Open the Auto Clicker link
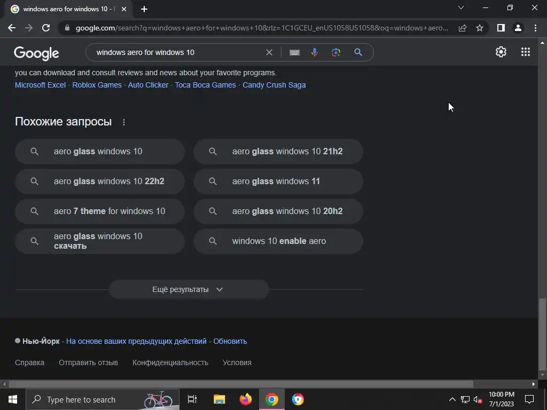This screenshot has height=410, width=547. 148,85
